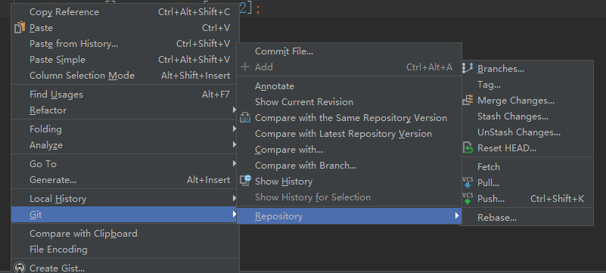The image size is (606, 273).
Task: Click the Branches icon in Repository submenu
Action: point(468,69)
